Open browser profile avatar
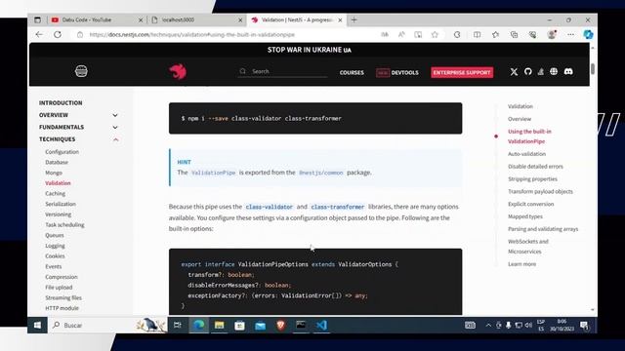 (x=552, y=35)
